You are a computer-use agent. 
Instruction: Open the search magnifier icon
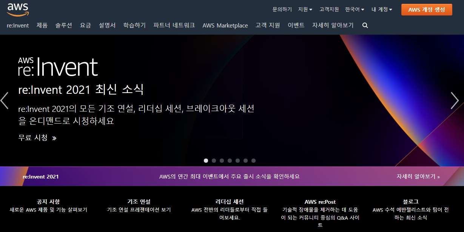click(x=365, y=26)
